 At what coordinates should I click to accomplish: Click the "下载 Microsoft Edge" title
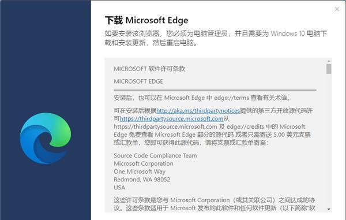(146, 20)
